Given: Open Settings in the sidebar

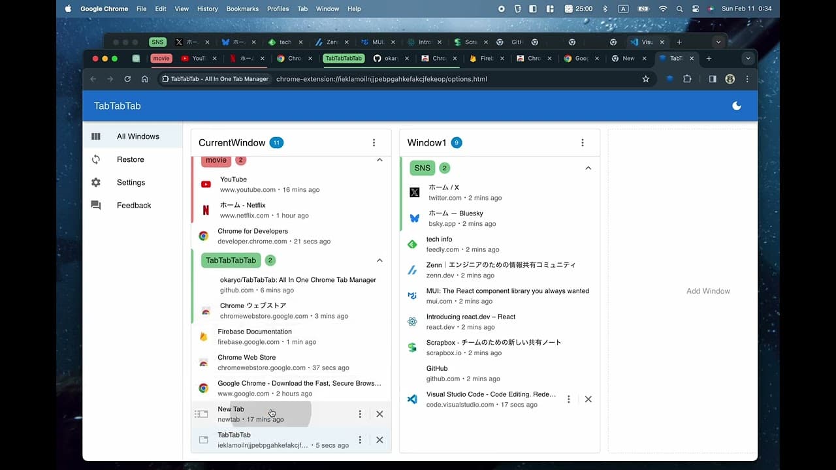Looking at the screenshot, I should 133,182.
